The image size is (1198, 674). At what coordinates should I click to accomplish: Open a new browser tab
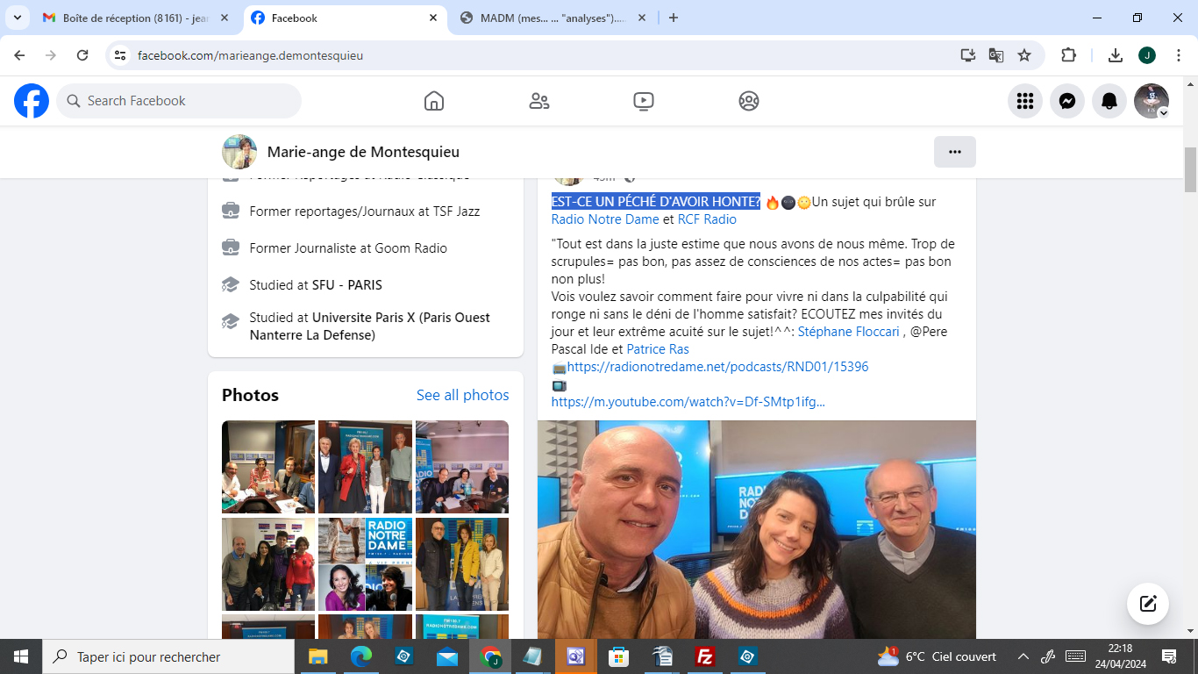674,18
